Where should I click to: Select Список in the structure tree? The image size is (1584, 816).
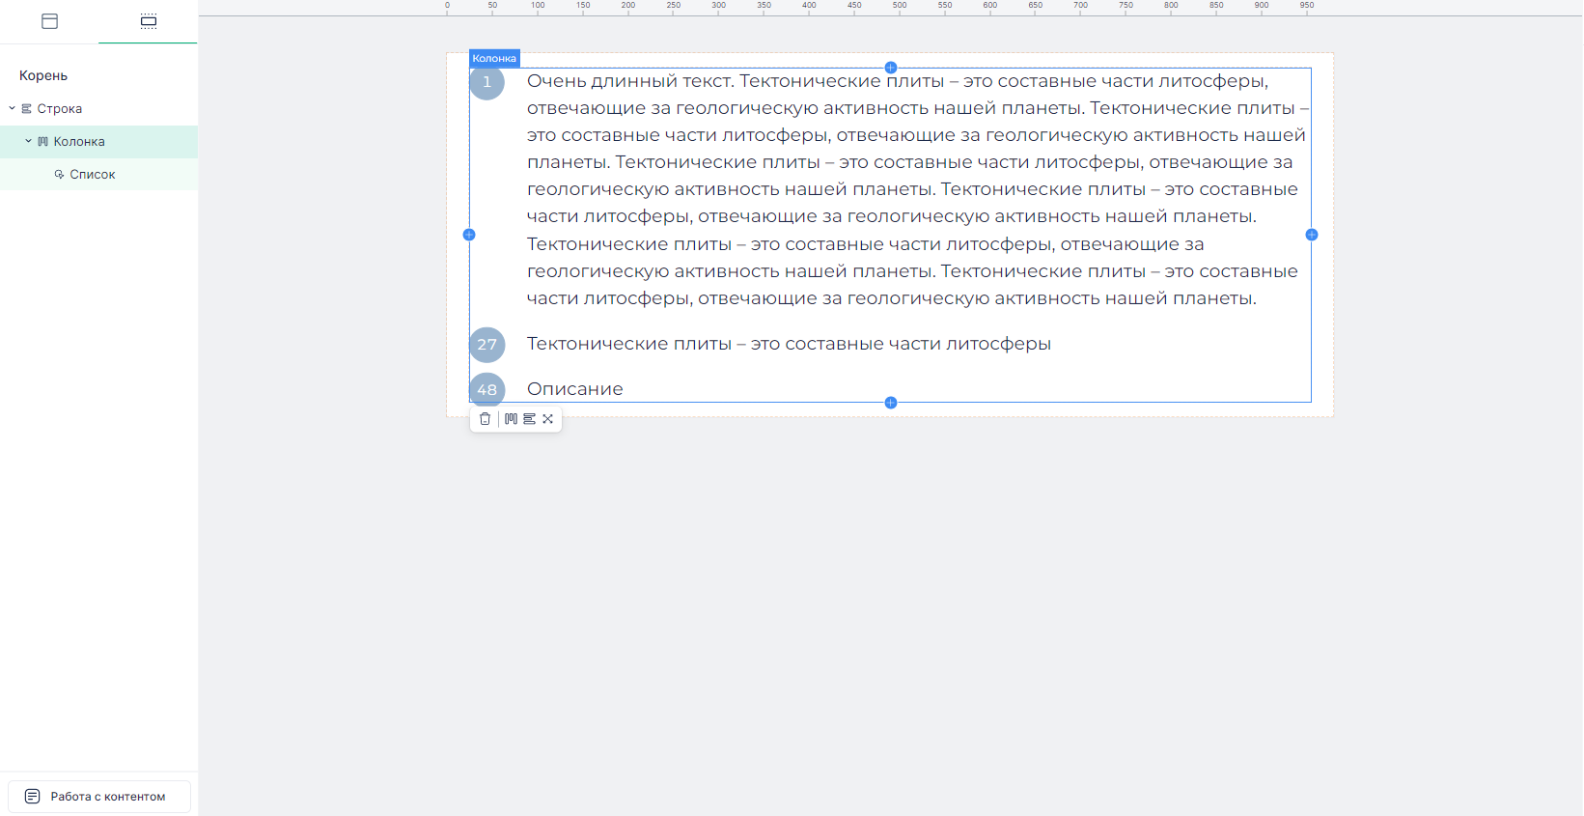(x=93, y=175)
